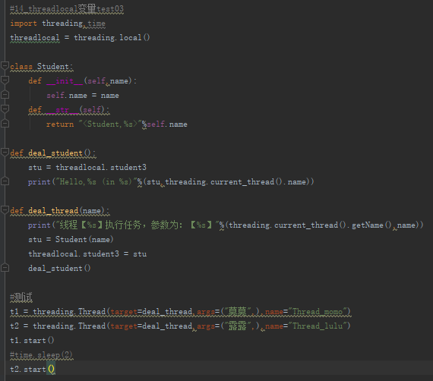
Task: Click the argument string "露露"
Action: 237,326
